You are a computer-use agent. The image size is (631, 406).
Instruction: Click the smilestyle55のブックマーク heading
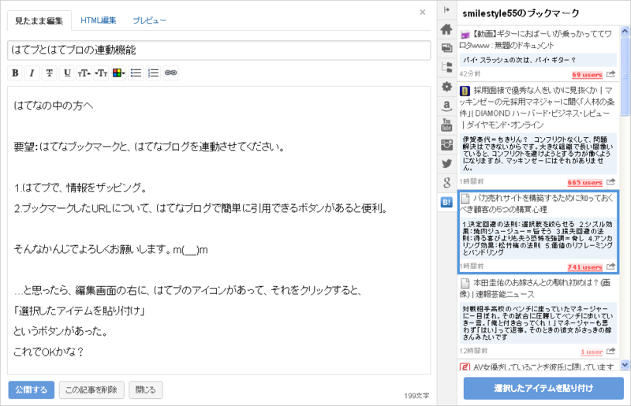[x=521, y=13]
